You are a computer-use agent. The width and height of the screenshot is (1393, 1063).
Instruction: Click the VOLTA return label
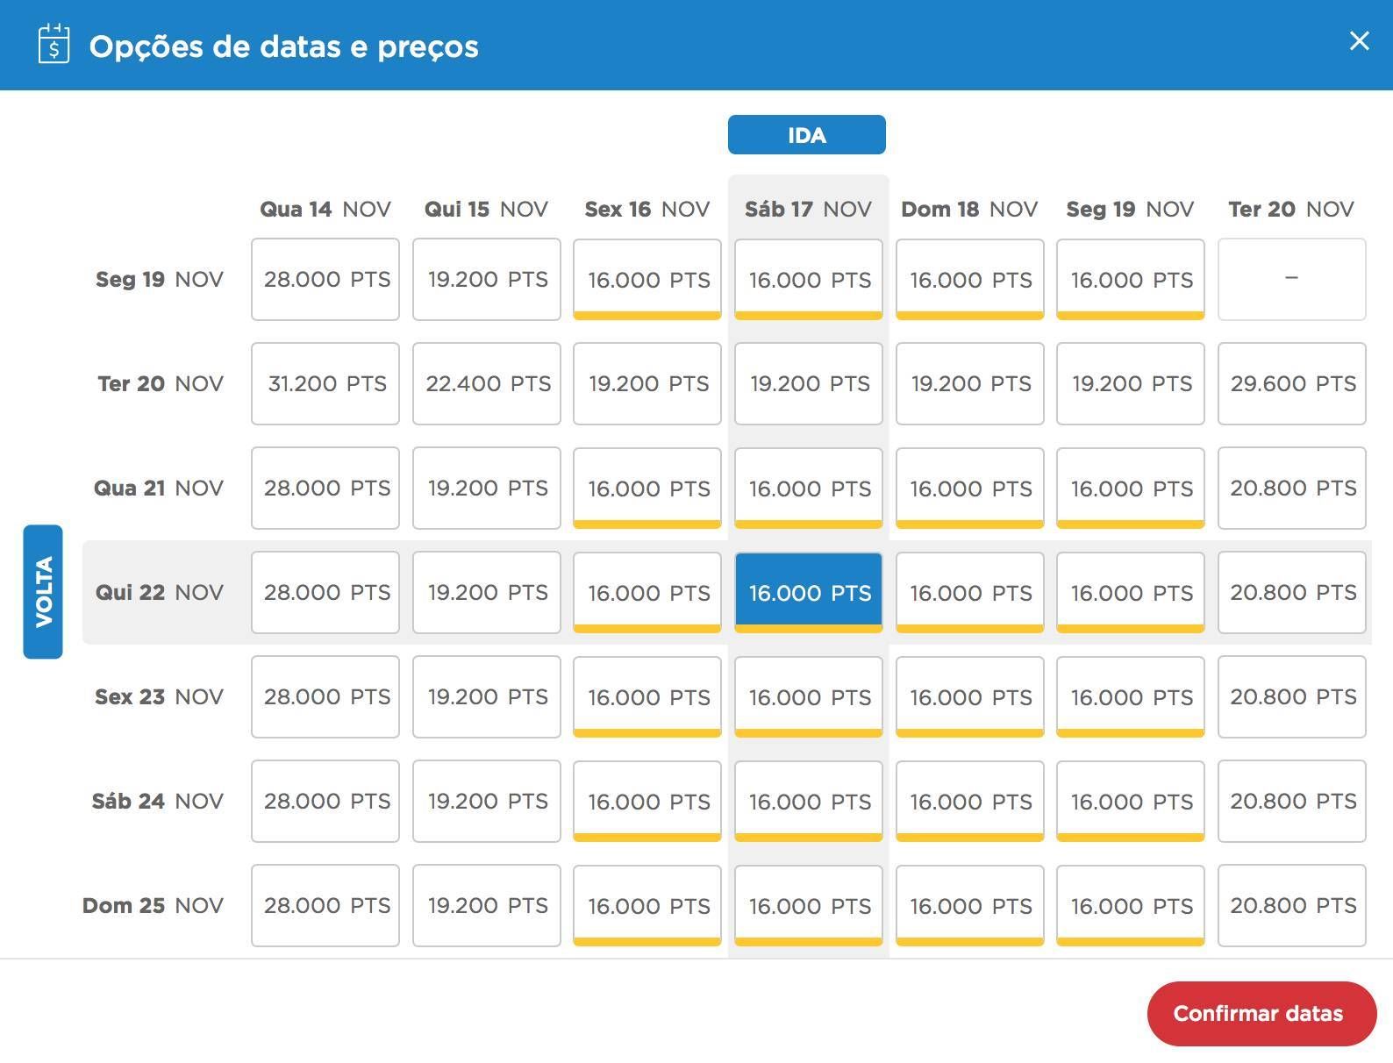point(43,591)
